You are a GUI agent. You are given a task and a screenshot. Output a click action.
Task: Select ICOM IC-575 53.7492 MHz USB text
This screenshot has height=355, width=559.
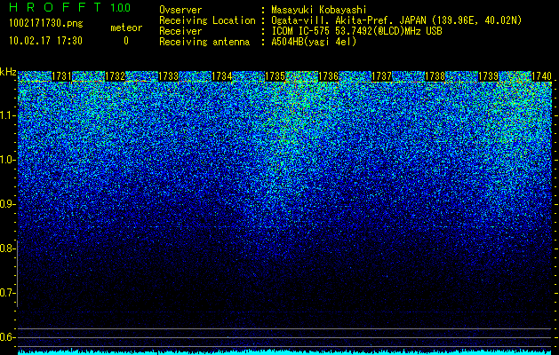pos(356,31)
